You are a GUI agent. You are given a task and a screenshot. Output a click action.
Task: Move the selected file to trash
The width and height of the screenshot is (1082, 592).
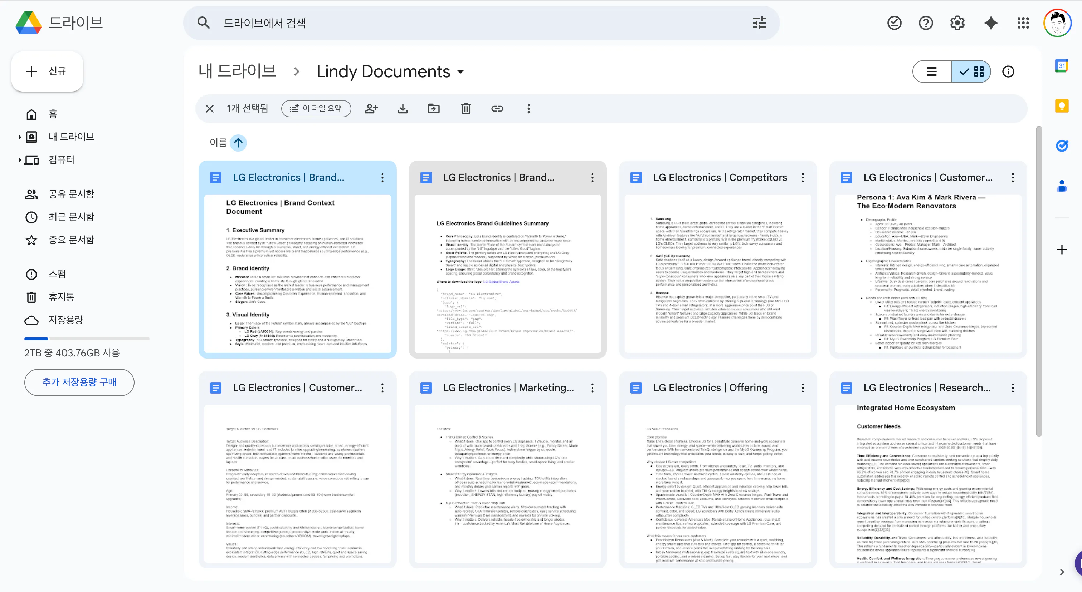(466, 109)
